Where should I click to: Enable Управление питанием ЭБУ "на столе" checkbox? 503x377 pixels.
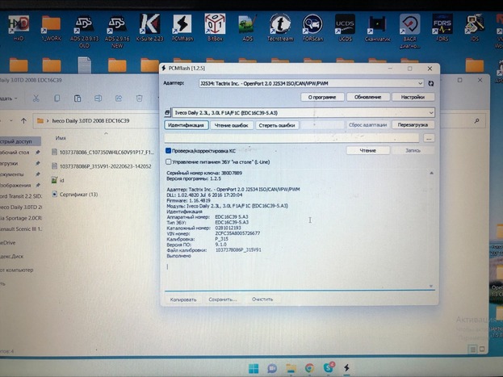[x=168, y=161]
